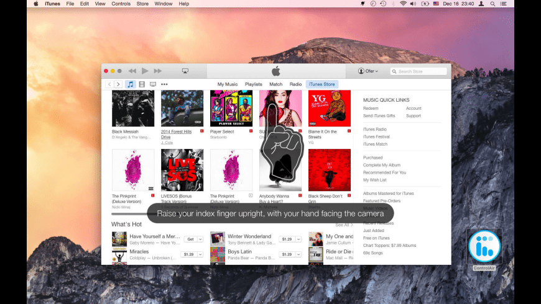Click the fast-forward button in iTunes
Image resolution: width=541 pixels, height=304 pixels.
158,71
